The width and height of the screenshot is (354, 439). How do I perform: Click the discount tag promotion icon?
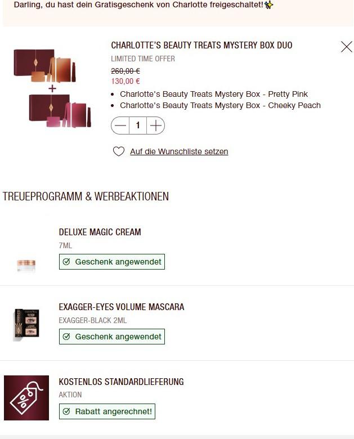26,398
